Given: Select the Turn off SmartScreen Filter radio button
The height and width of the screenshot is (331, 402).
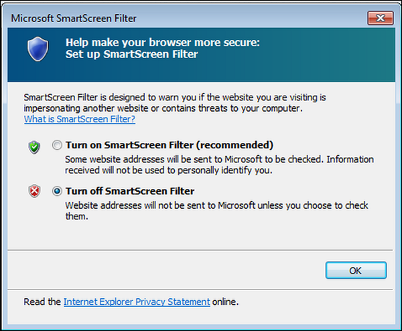Looking at the screenshot, I should 56,191.
